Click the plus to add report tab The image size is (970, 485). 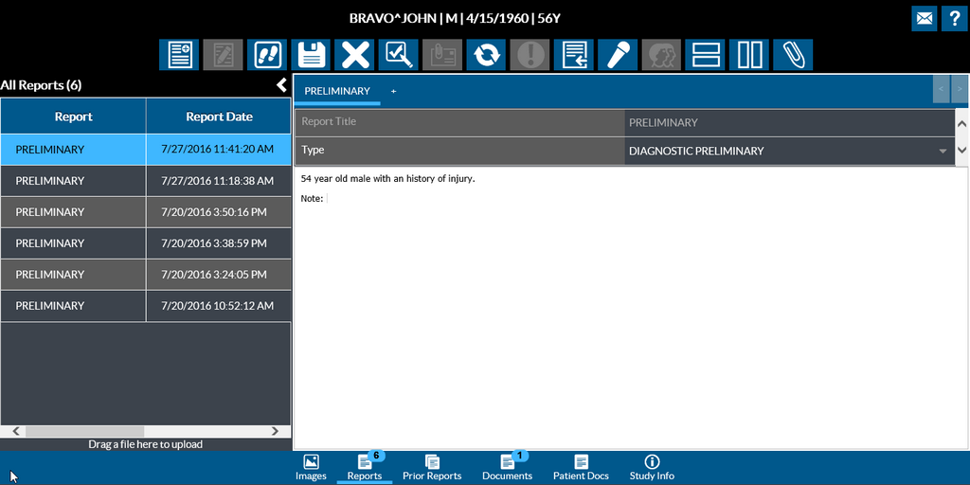click(x=394, y=91)
